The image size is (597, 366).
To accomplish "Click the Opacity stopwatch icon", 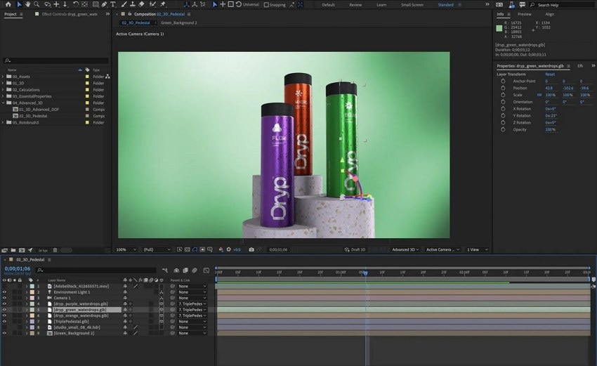I will coord(503,129).
